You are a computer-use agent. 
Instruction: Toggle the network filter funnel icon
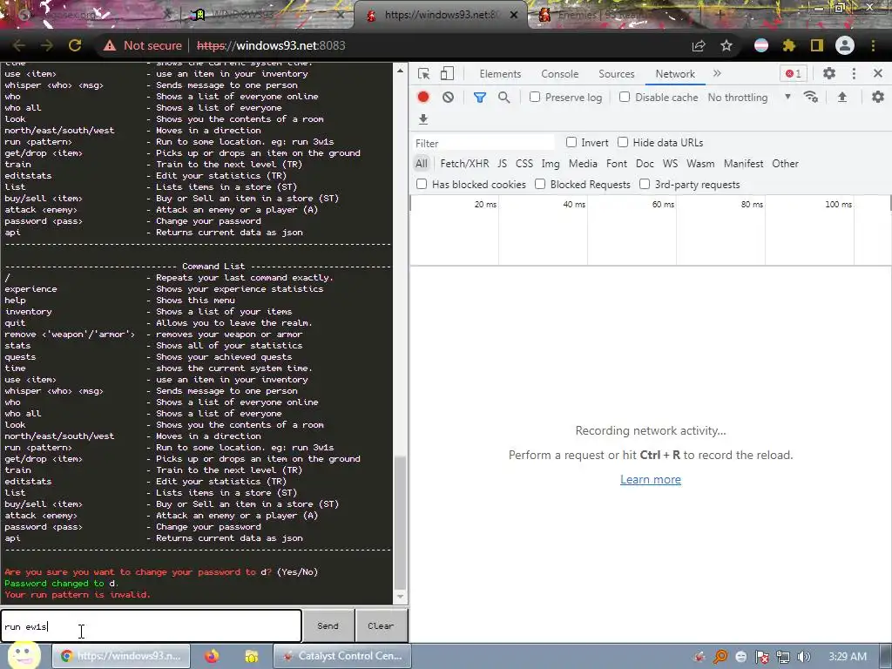pos(480,98)
